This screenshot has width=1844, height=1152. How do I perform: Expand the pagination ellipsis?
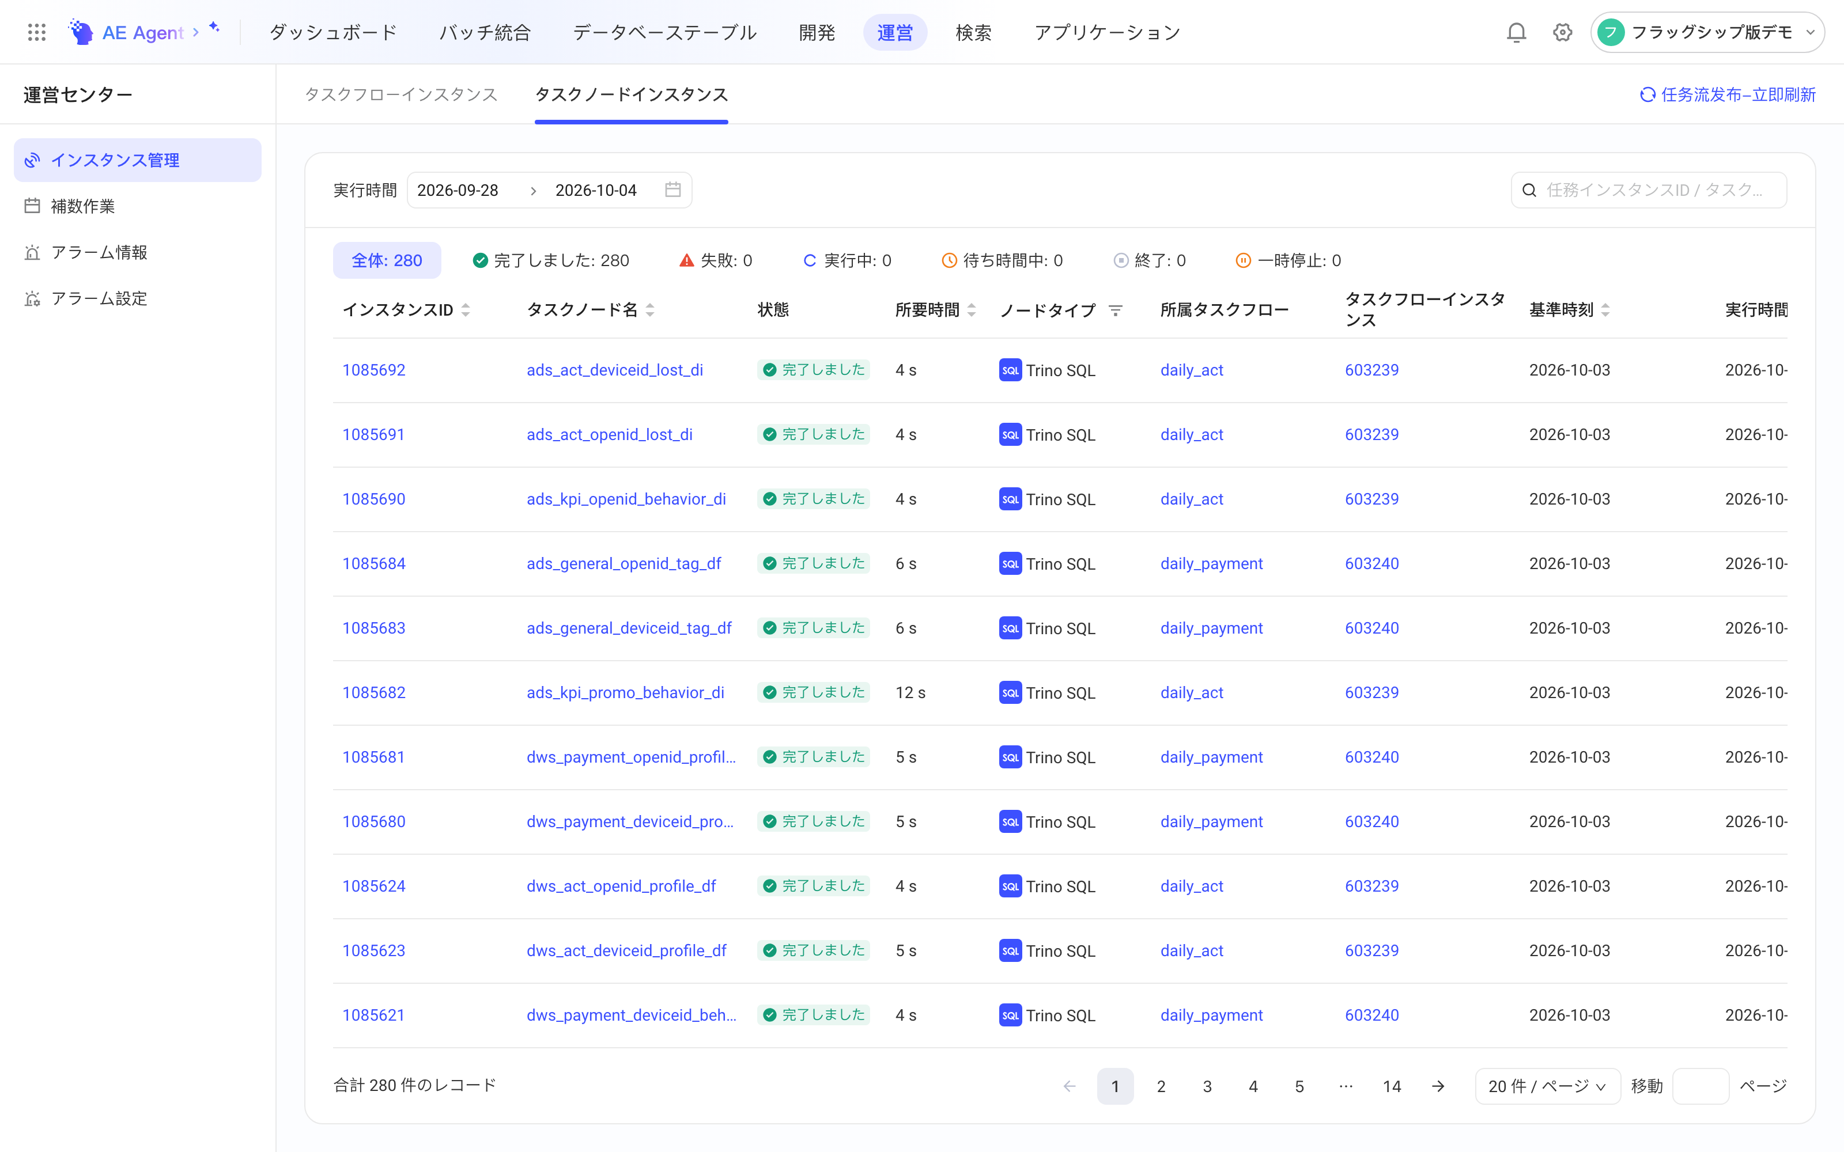1346,1086
